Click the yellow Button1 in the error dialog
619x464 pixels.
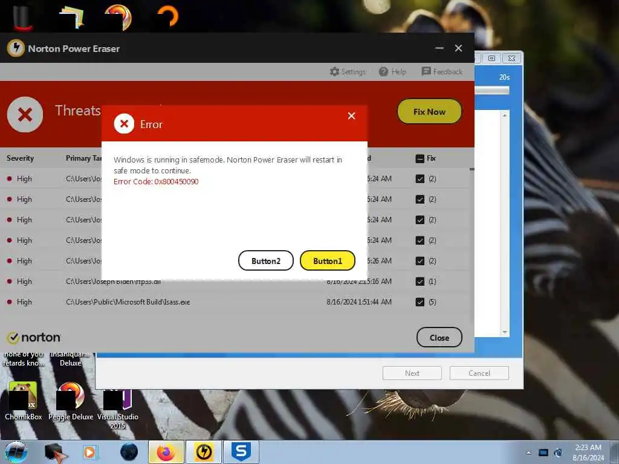327,261
